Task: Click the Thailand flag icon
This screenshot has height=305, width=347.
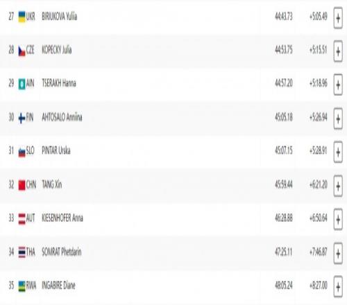Action: [22, 252]
